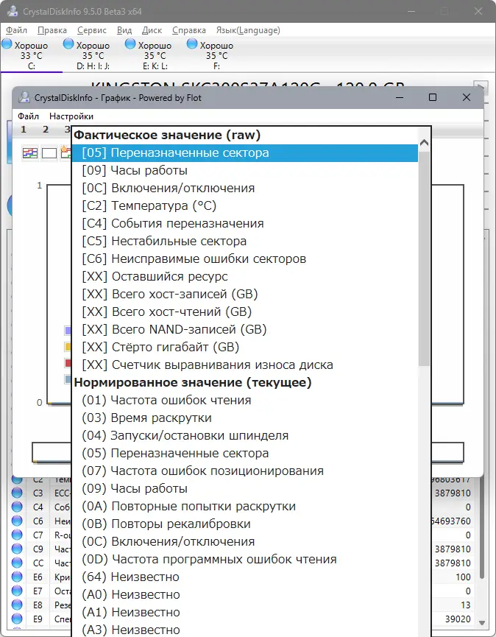Open the Язык(Language) menu
The width and height of the screenshot is (496, 637).
(248, 30)
